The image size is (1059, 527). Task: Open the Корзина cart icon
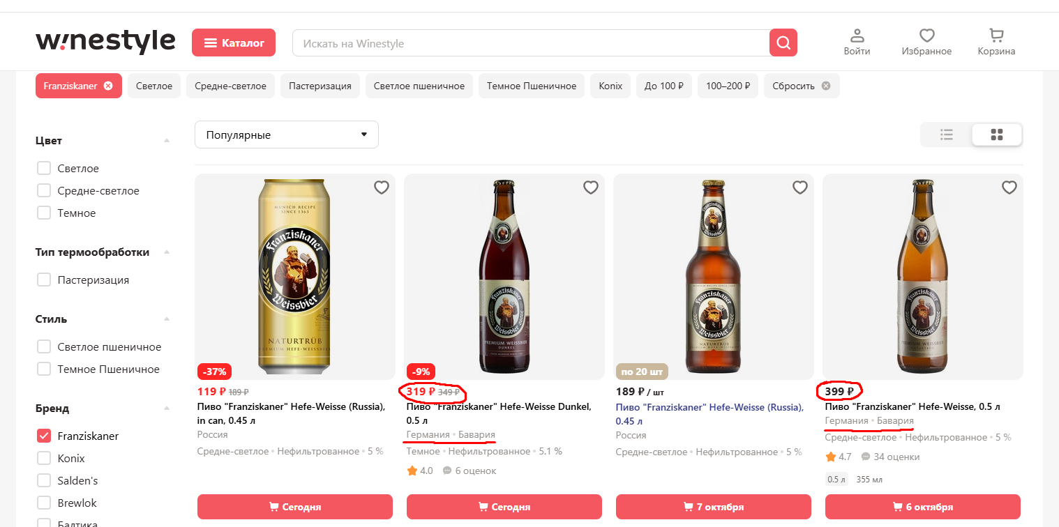996,43
